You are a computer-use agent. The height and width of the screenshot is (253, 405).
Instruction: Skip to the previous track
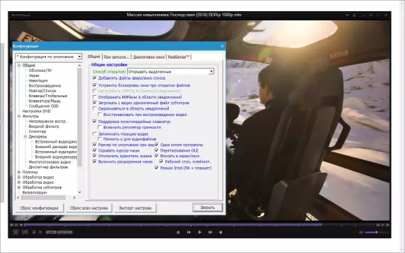(x=189, y=232)
